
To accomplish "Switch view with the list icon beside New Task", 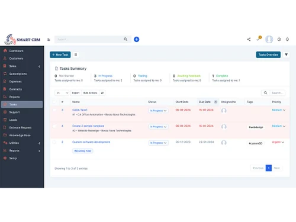I will point(76,54).
